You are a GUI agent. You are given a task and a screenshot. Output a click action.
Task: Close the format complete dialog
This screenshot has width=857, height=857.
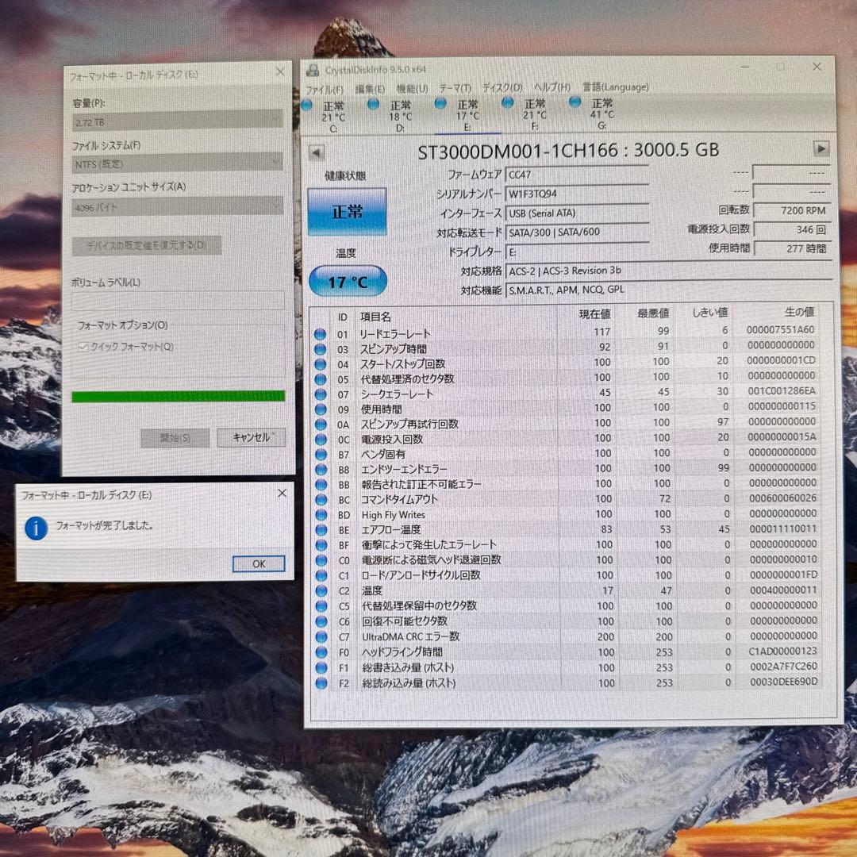tap(282, 493)
